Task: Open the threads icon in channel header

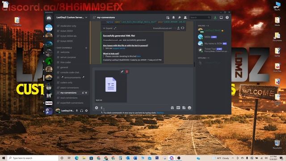Action: pos(168,17)
